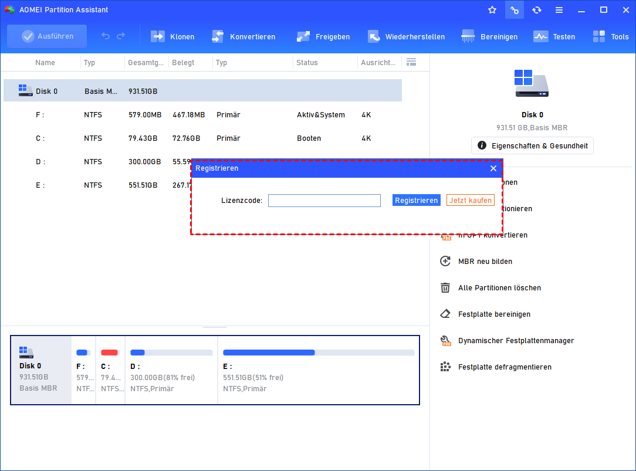Click 931.51GB total size of Disk 0
Image resolution: width=636 pixels, height=471 pixels.
pos(143,91)
